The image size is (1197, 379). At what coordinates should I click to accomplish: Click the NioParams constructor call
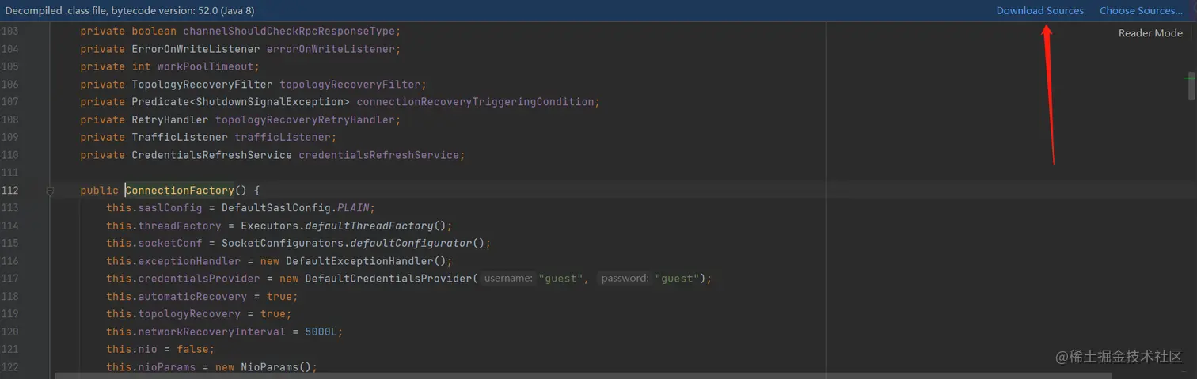point(269,367)
